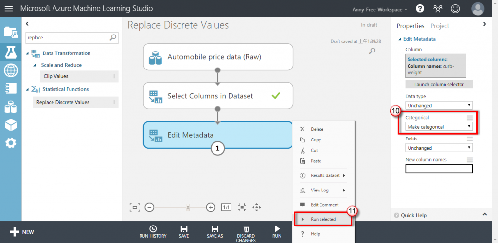Open the Web Services globe icon
The image size is (498, 243).
[11, 70]
